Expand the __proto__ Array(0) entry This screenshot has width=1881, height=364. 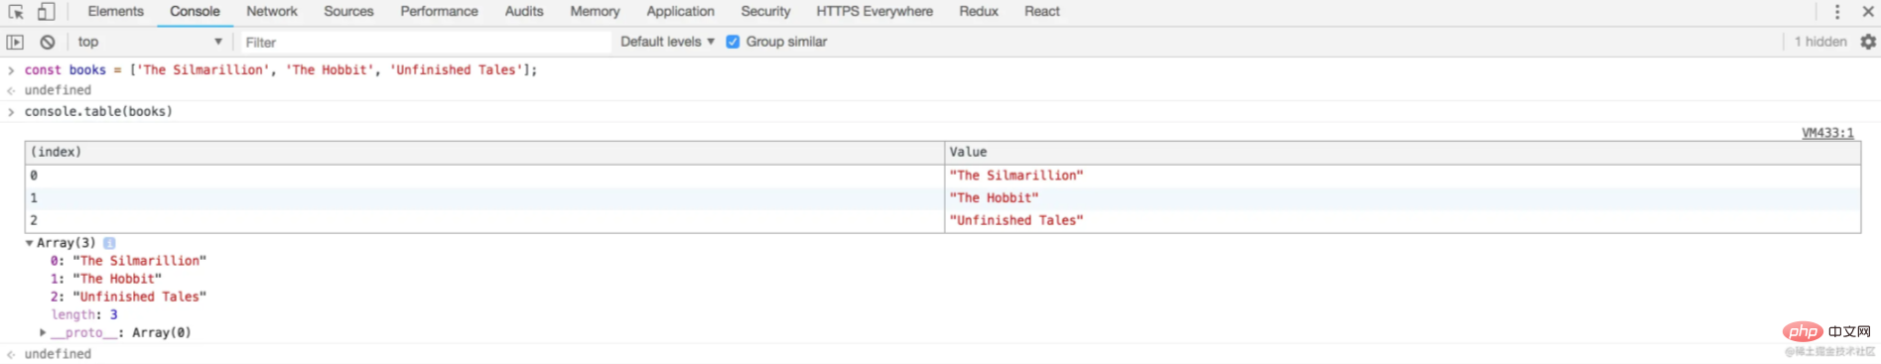click(43, 332)
